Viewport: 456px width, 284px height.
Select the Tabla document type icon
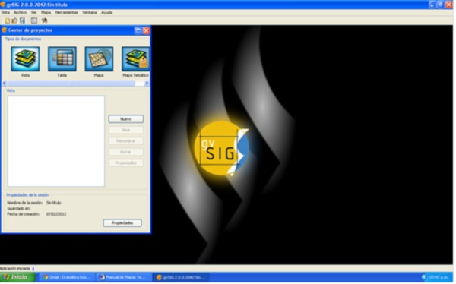[x=62, y=59]
